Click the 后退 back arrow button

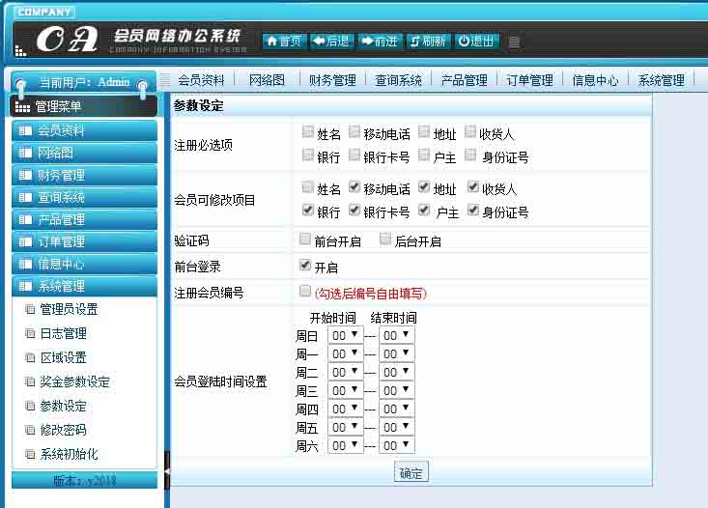[331, 42]
